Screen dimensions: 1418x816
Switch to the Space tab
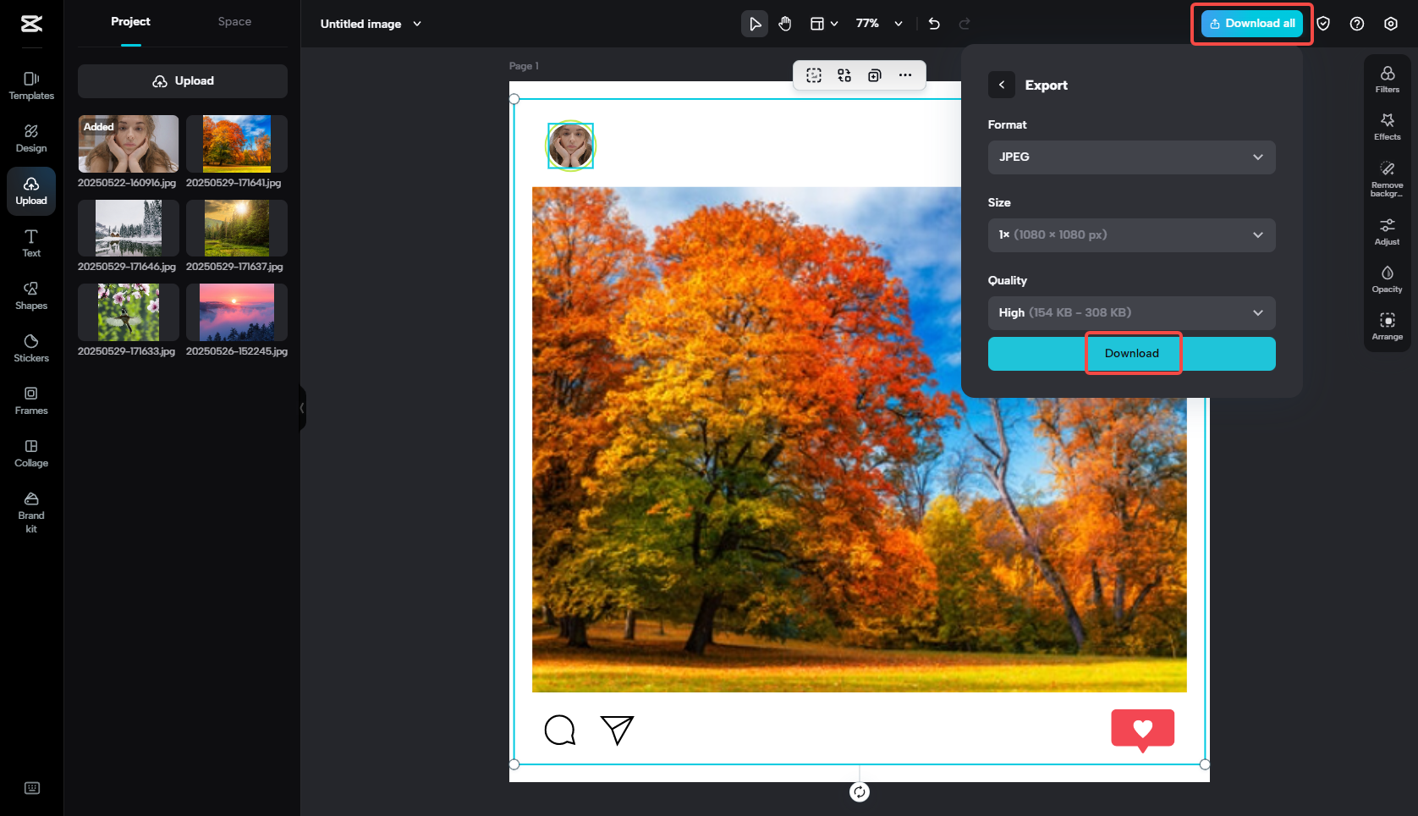tap(234, 21)
